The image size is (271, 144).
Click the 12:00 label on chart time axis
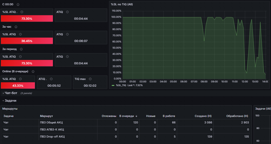click(245, 81)
